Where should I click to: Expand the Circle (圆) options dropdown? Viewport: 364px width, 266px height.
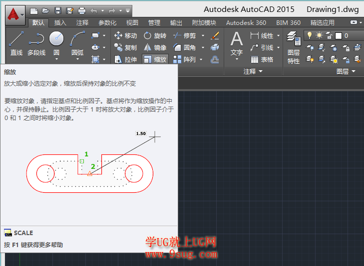tap(56, 59)
